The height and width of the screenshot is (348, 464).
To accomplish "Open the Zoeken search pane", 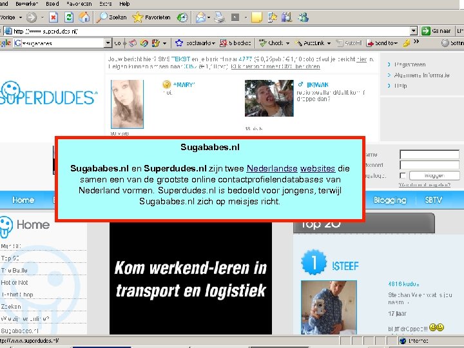I will click(111, 17).
